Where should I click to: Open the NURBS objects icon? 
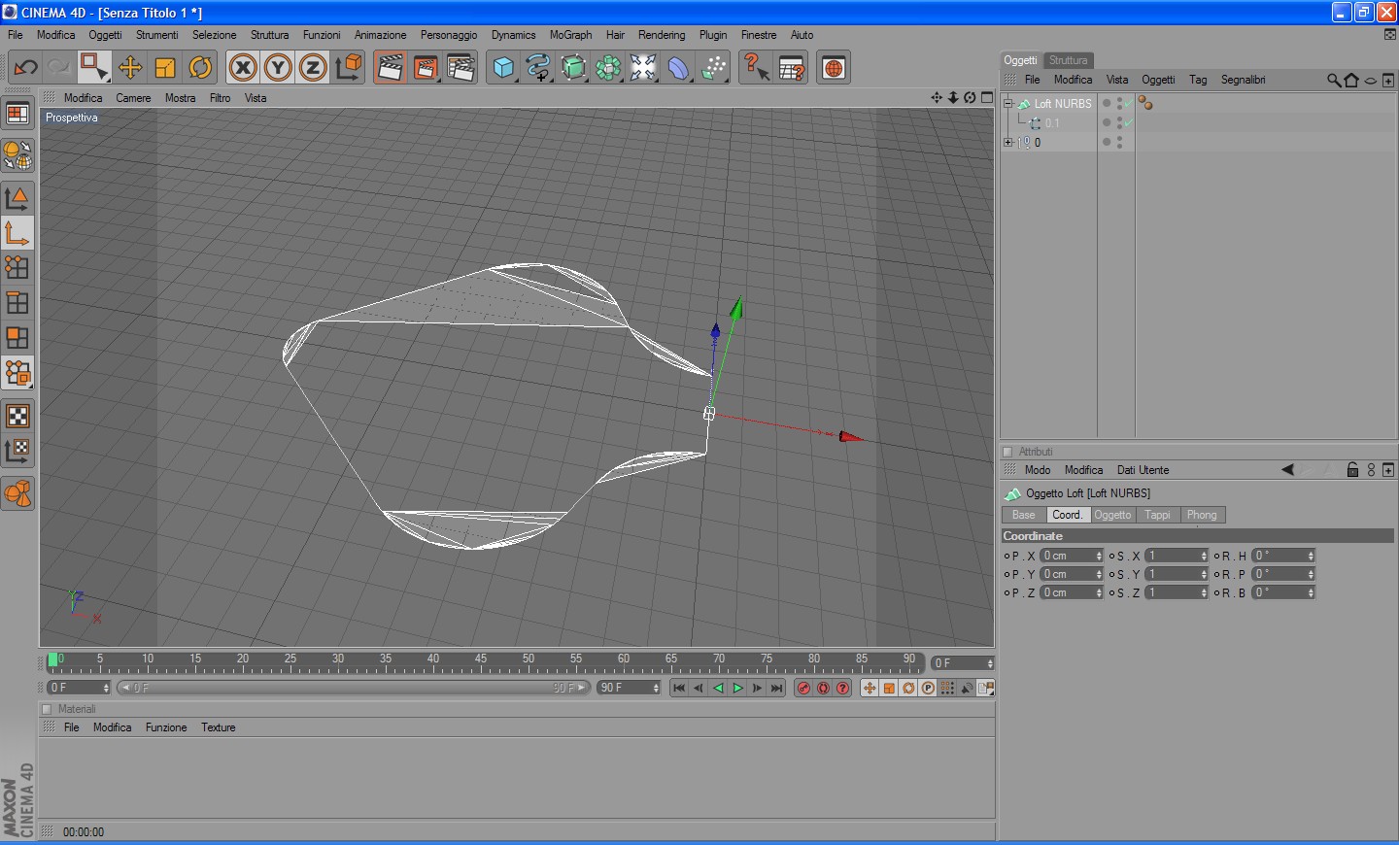[573, 68]
